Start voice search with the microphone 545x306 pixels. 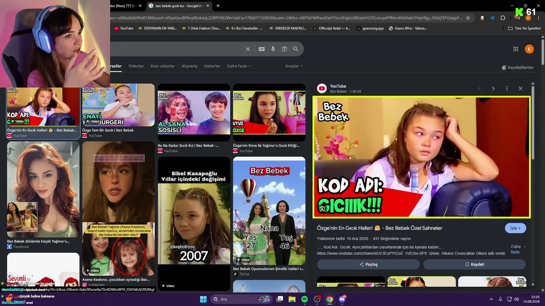pyautogui.click(x=273, y=49)
